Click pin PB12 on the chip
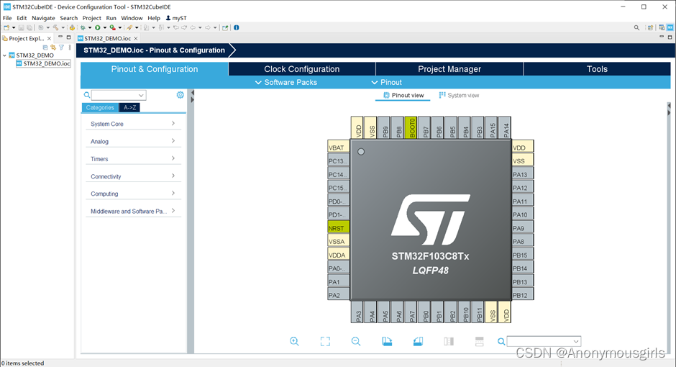 523,295
